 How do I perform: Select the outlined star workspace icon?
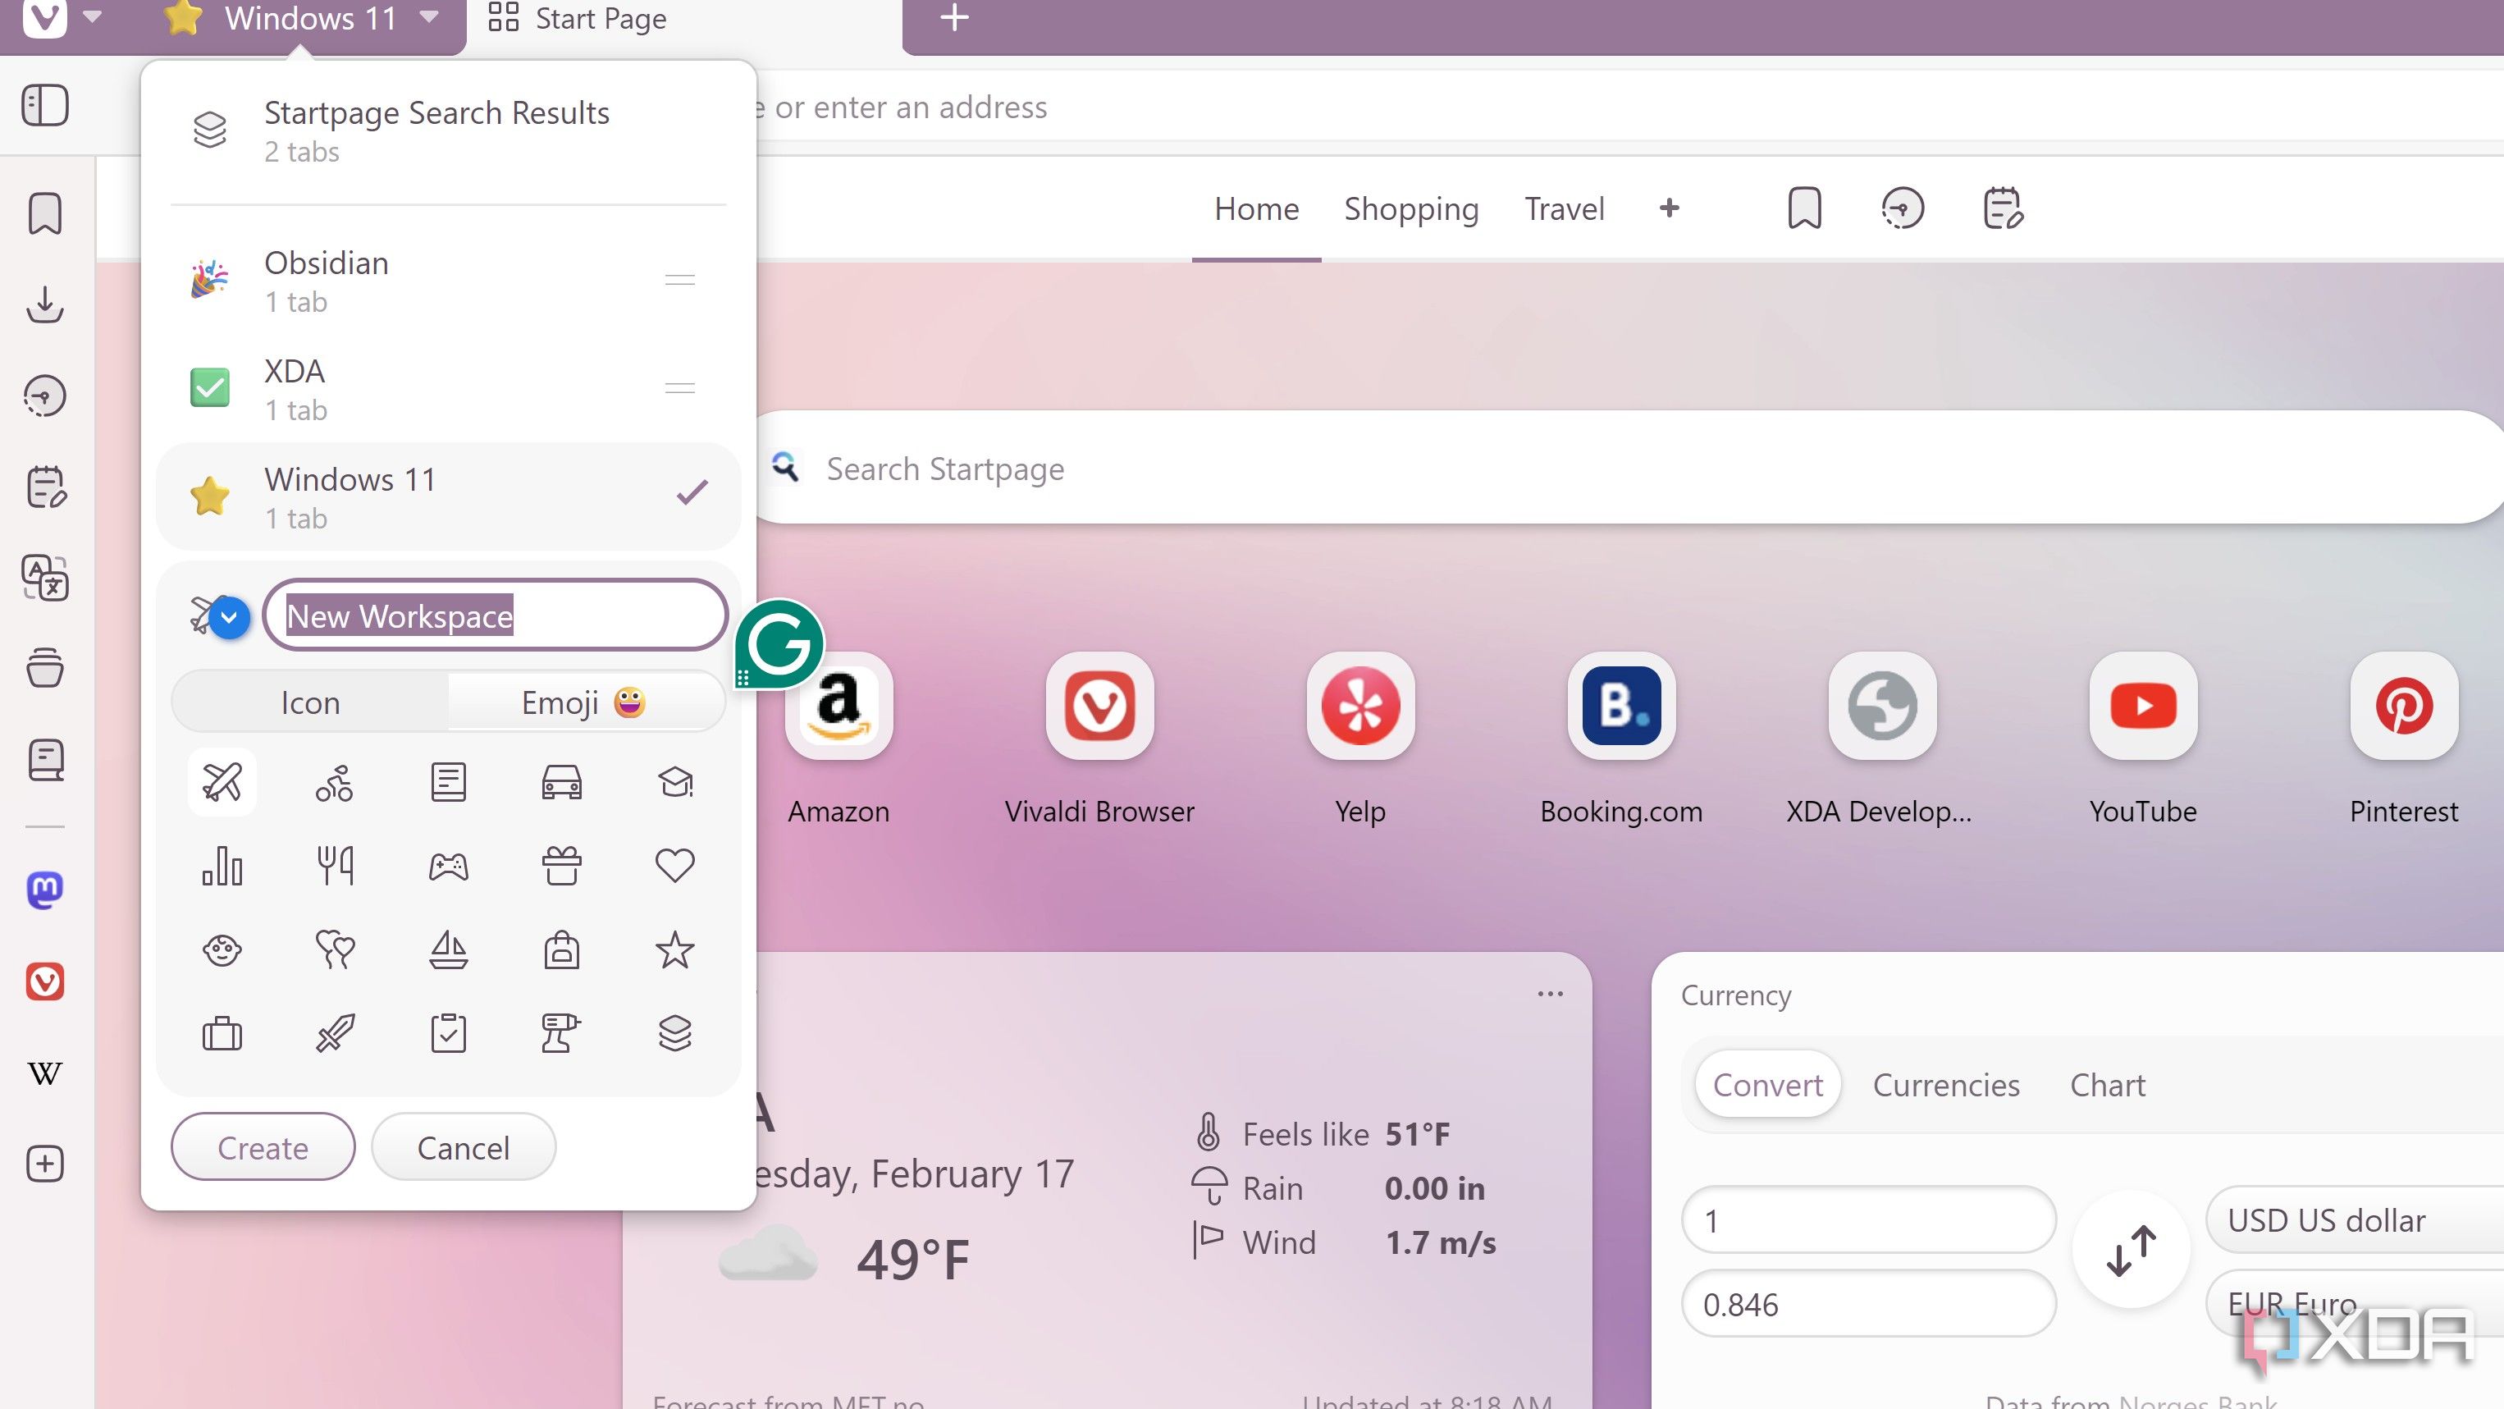tap(674, 949)
